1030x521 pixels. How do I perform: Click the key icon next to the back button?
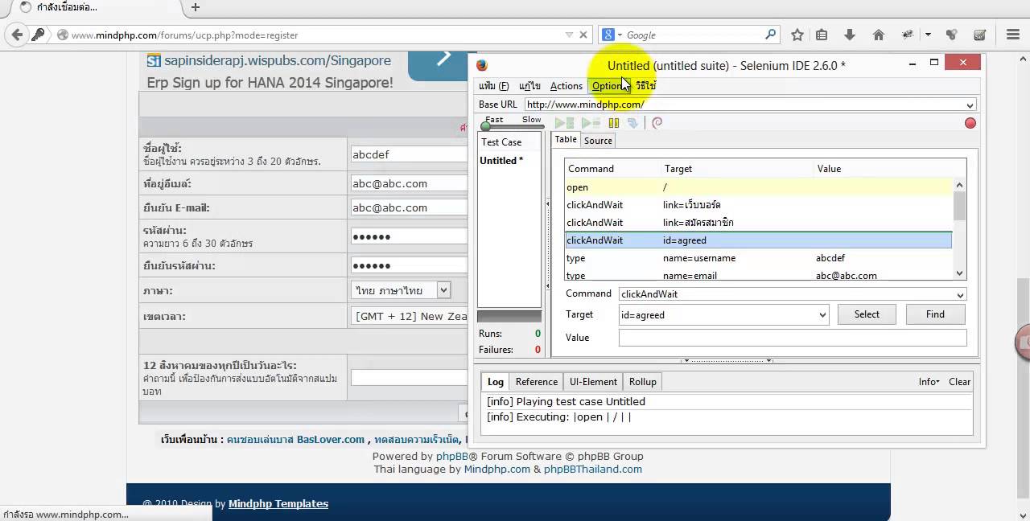click(x=38, y=35)
